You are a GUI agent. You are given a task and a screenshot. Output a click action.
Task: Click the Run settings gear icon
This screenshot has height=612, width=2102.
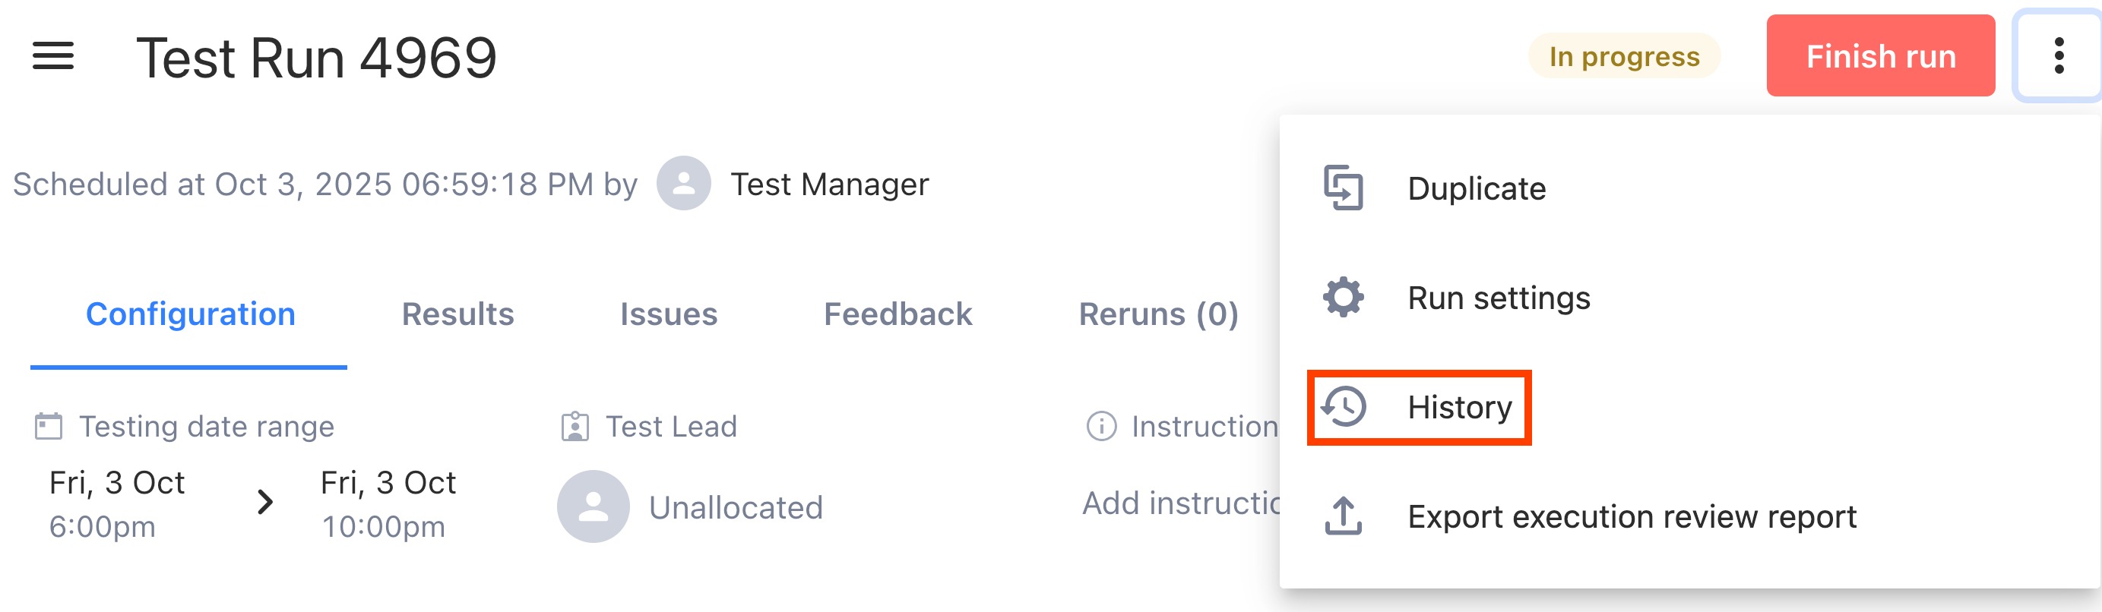coord(1343,298)
